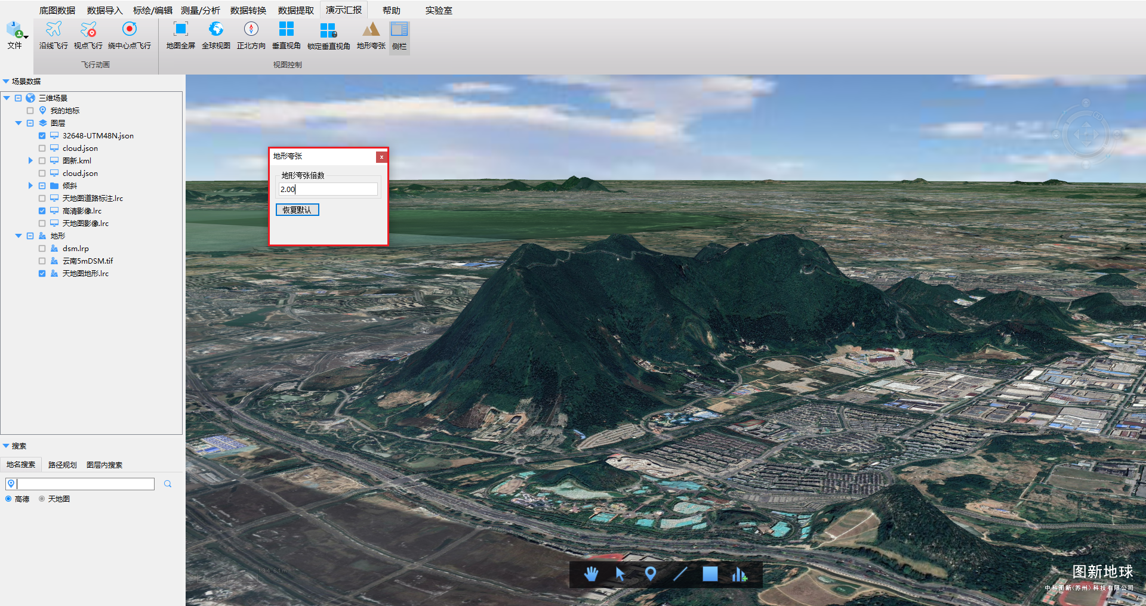Toggle 地图全屏 fullscreen map
This screenshot has width=1146, height=606.
[181, 36]
